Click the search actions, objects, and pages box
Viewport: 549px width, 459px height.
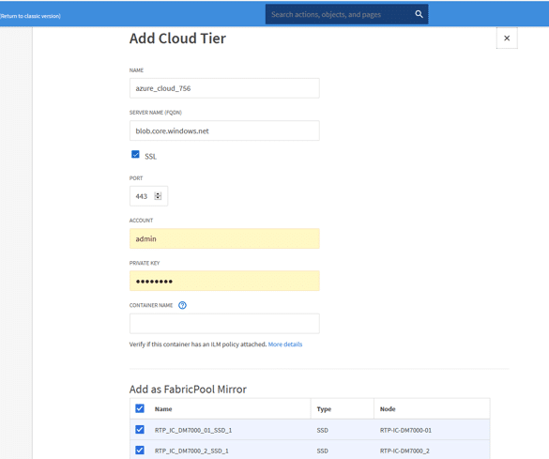346,14
